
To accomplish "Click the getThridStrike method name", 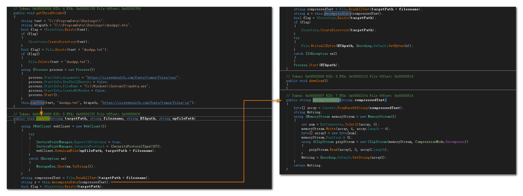I will click(x=50, y=13).
